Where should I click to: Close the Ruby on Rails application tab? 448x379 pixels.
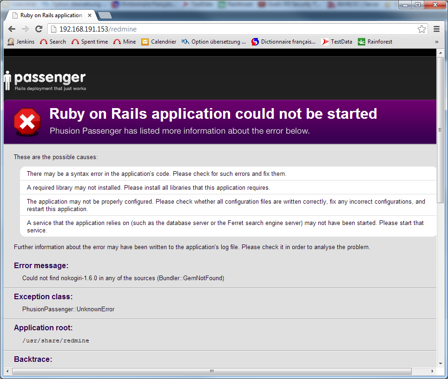coord(90,15)
